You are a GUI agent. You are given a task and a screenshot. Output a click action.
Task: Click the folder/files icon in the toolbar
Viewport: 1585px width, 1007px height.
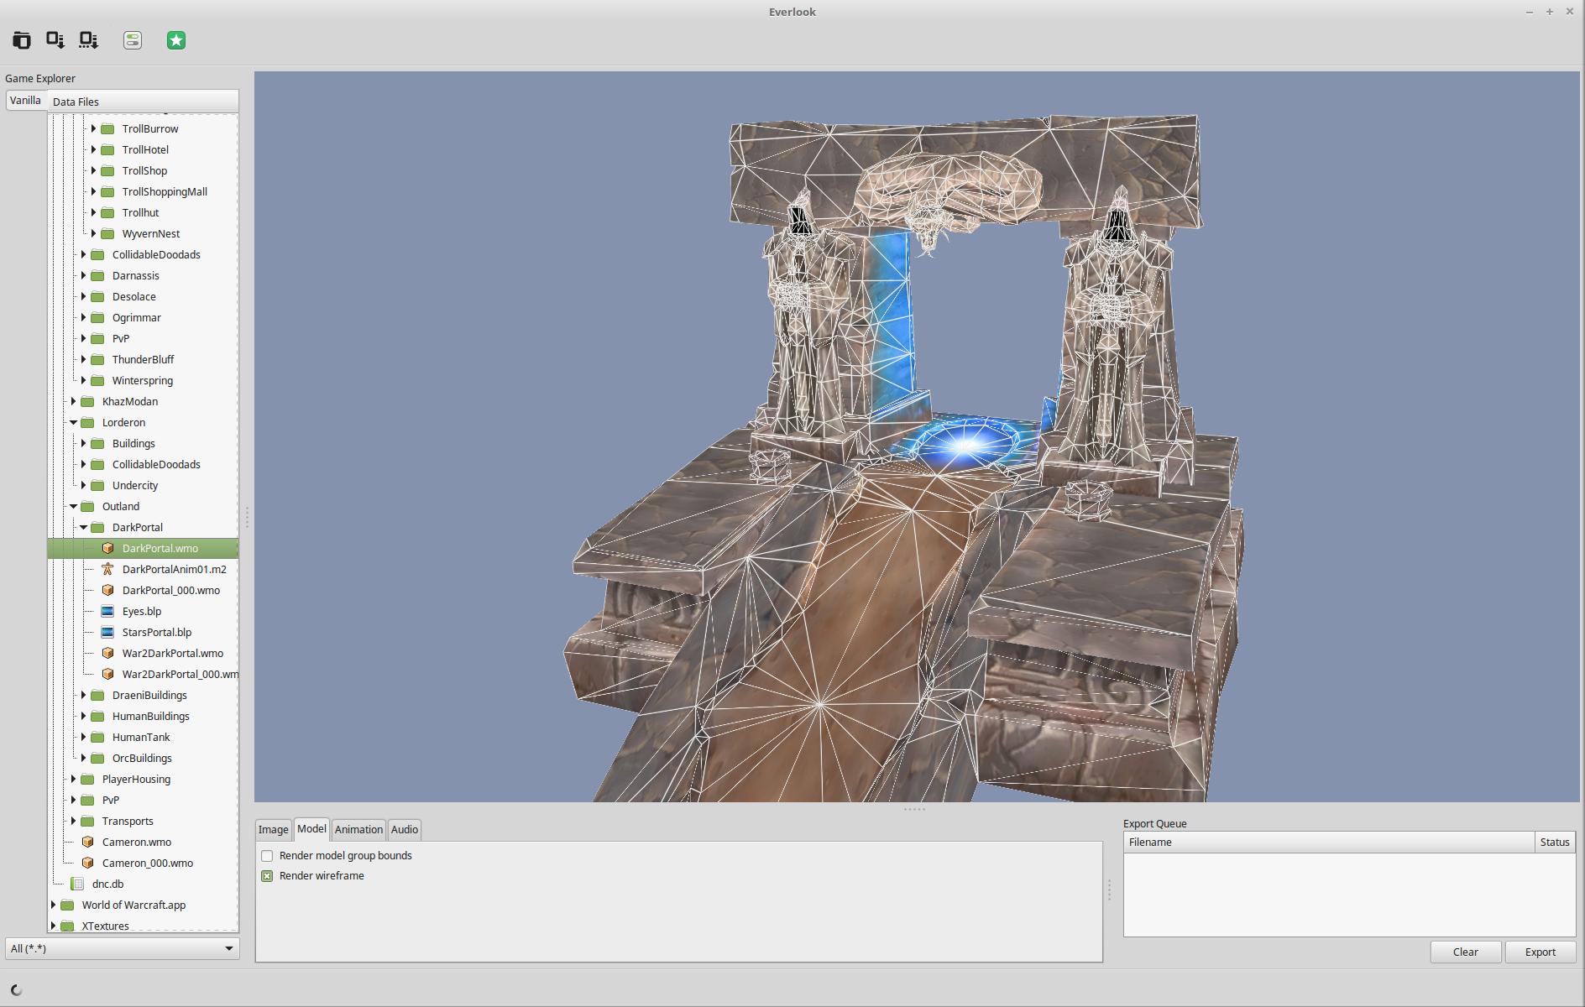point(22,40)
